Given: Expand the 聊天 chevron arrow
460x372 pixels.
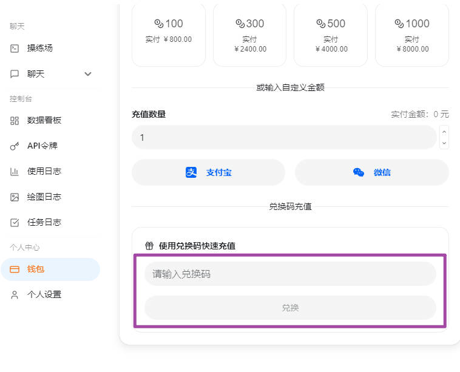Looking at the screenshot, I should pos(88,74).
